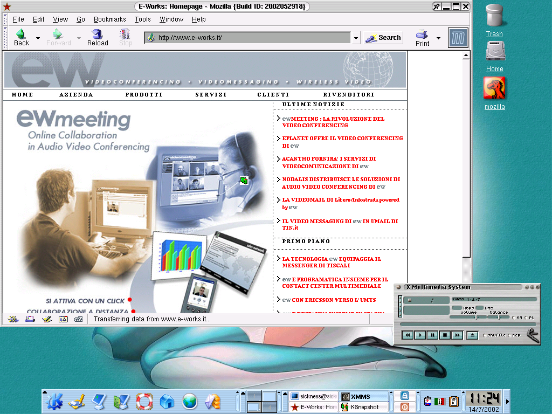Open the CON ERICSSON VERSO L'UMTS link
Viewport: 552px width, 414px height.
click(x=334, y=300)
